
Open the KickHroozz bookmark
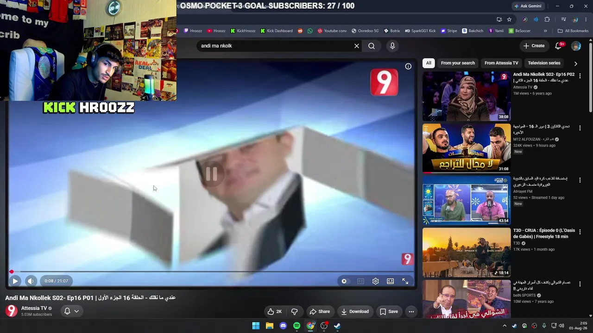(x=243, y=31)
